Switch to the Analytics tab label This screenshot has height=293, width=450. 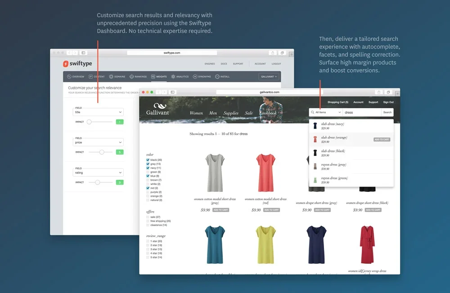click(182, 76)
